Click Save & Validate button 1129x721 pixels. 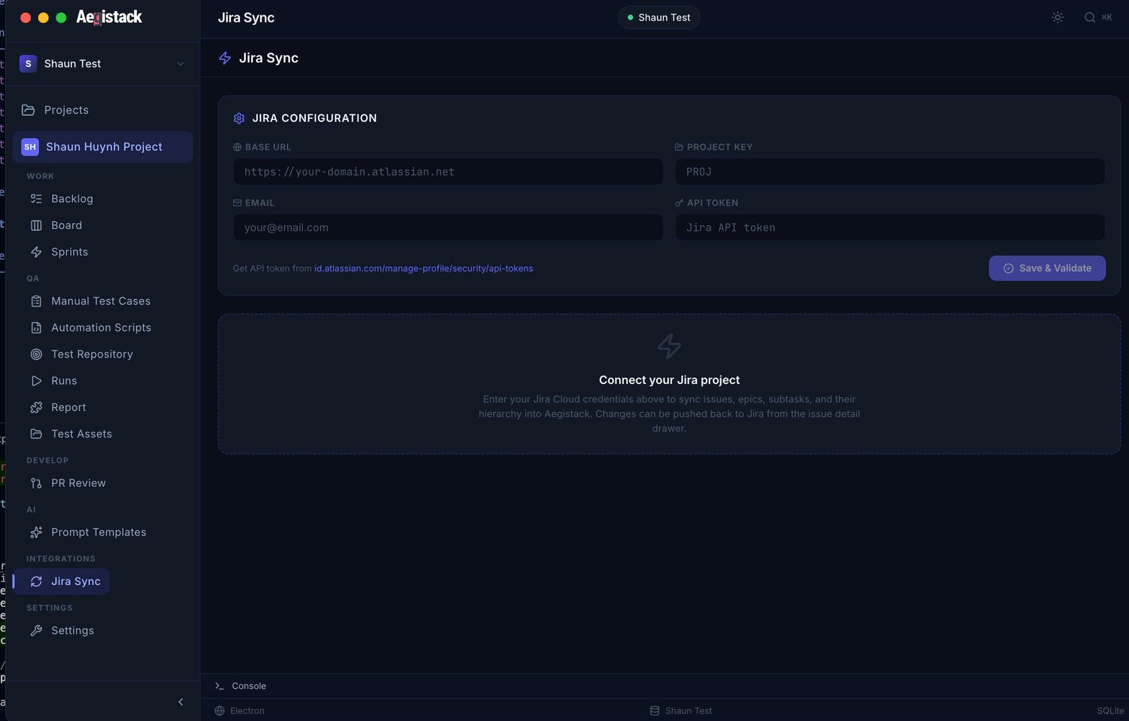[1047, 268]
